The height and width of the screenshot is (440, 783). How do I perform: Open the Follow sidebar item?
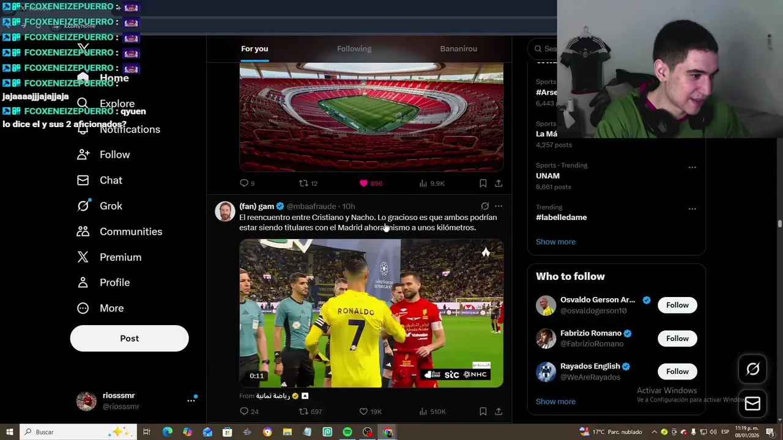pos(103,155)
